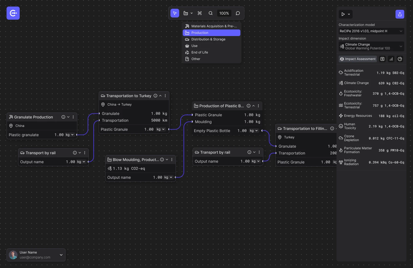Open info for right Transport by rail node
413x268 pixels.
249,152
